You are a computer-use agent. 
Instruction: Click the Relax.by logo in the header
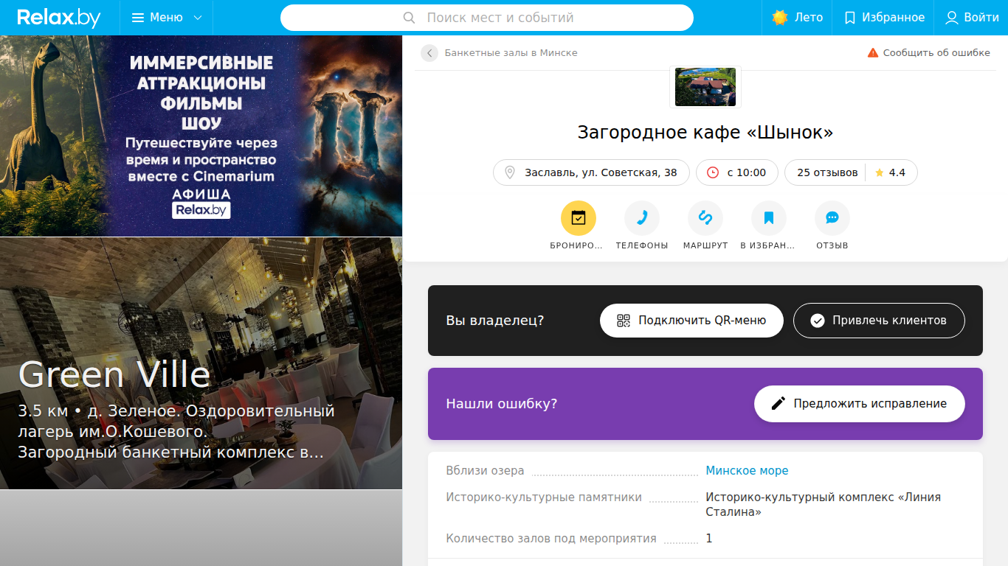[x=59, y=18]
